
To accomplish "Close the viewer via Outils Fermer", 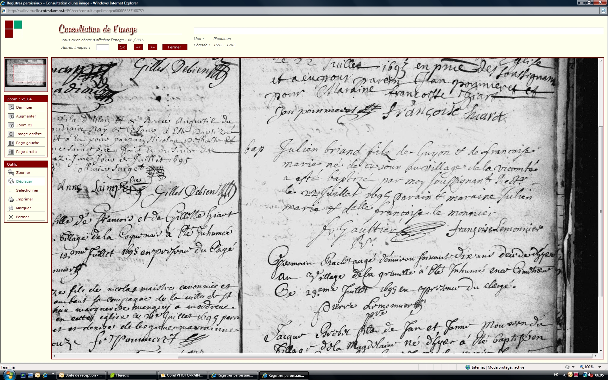I will pyautogui.click(x=11, y=217).
